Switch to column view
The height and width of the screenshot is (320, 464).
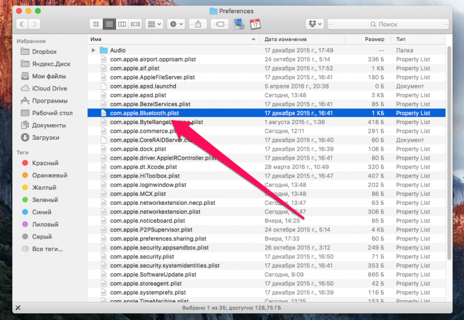(122, 24)
